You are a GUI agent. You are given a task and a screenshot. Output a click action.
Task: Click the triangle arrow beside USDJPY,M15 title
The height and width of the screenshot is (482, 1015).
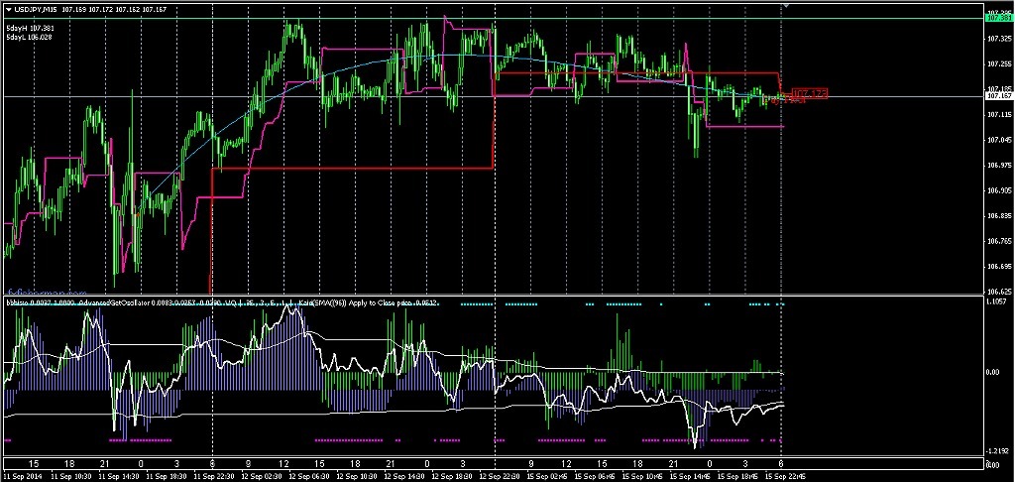click(9, 10)
